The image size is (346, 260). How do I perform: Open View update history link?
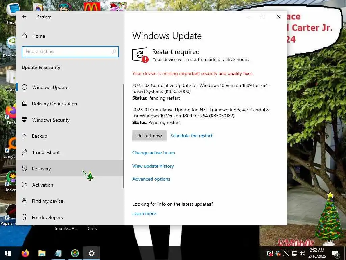coord(153,166)
